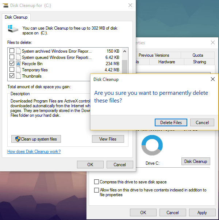Click OK in Disk Cleanup for C window
This screenshot has height=220, width=219.
pyautogui.click(x=90, y=165)
